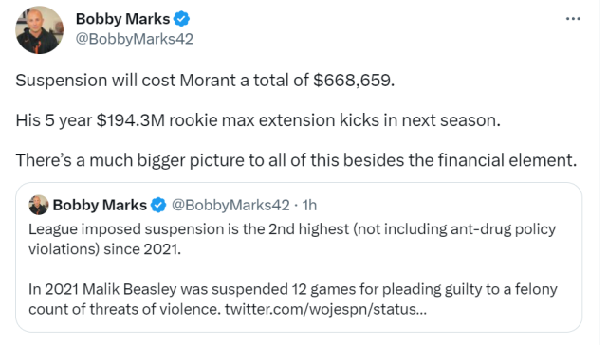Click the @BobbyMarks42 handle in quoted tweet

click(230, 205)
